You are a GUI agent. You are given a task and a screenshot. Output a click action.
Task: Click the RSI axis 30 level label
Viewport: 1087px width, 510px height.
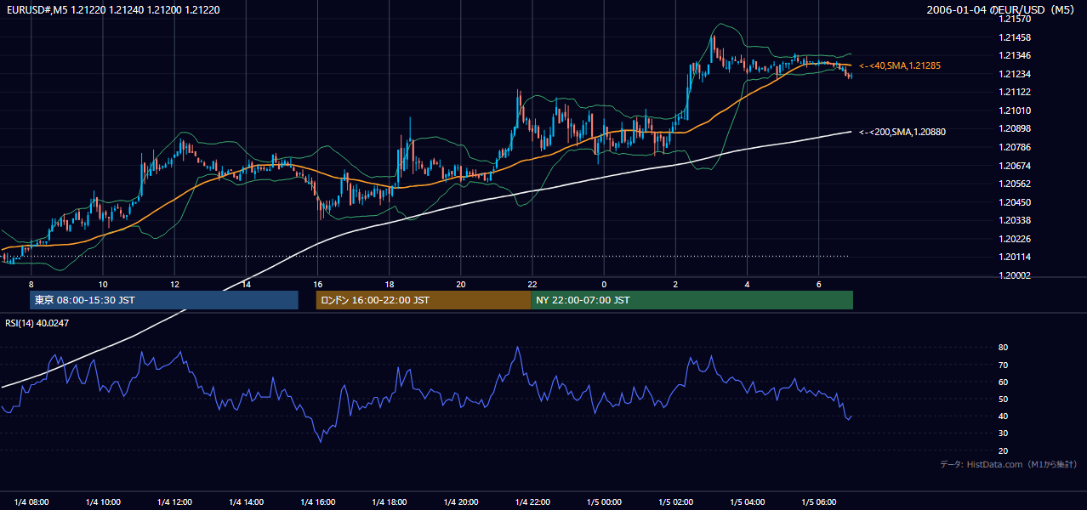click(1003, 433)
